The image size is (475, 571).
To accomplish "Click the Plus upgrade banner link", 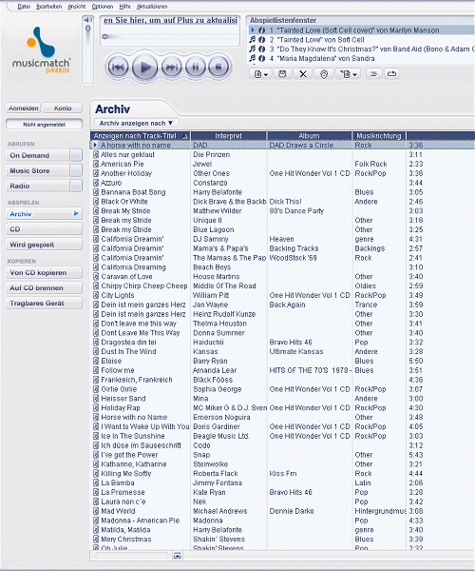I will click(x=170, y=20).
